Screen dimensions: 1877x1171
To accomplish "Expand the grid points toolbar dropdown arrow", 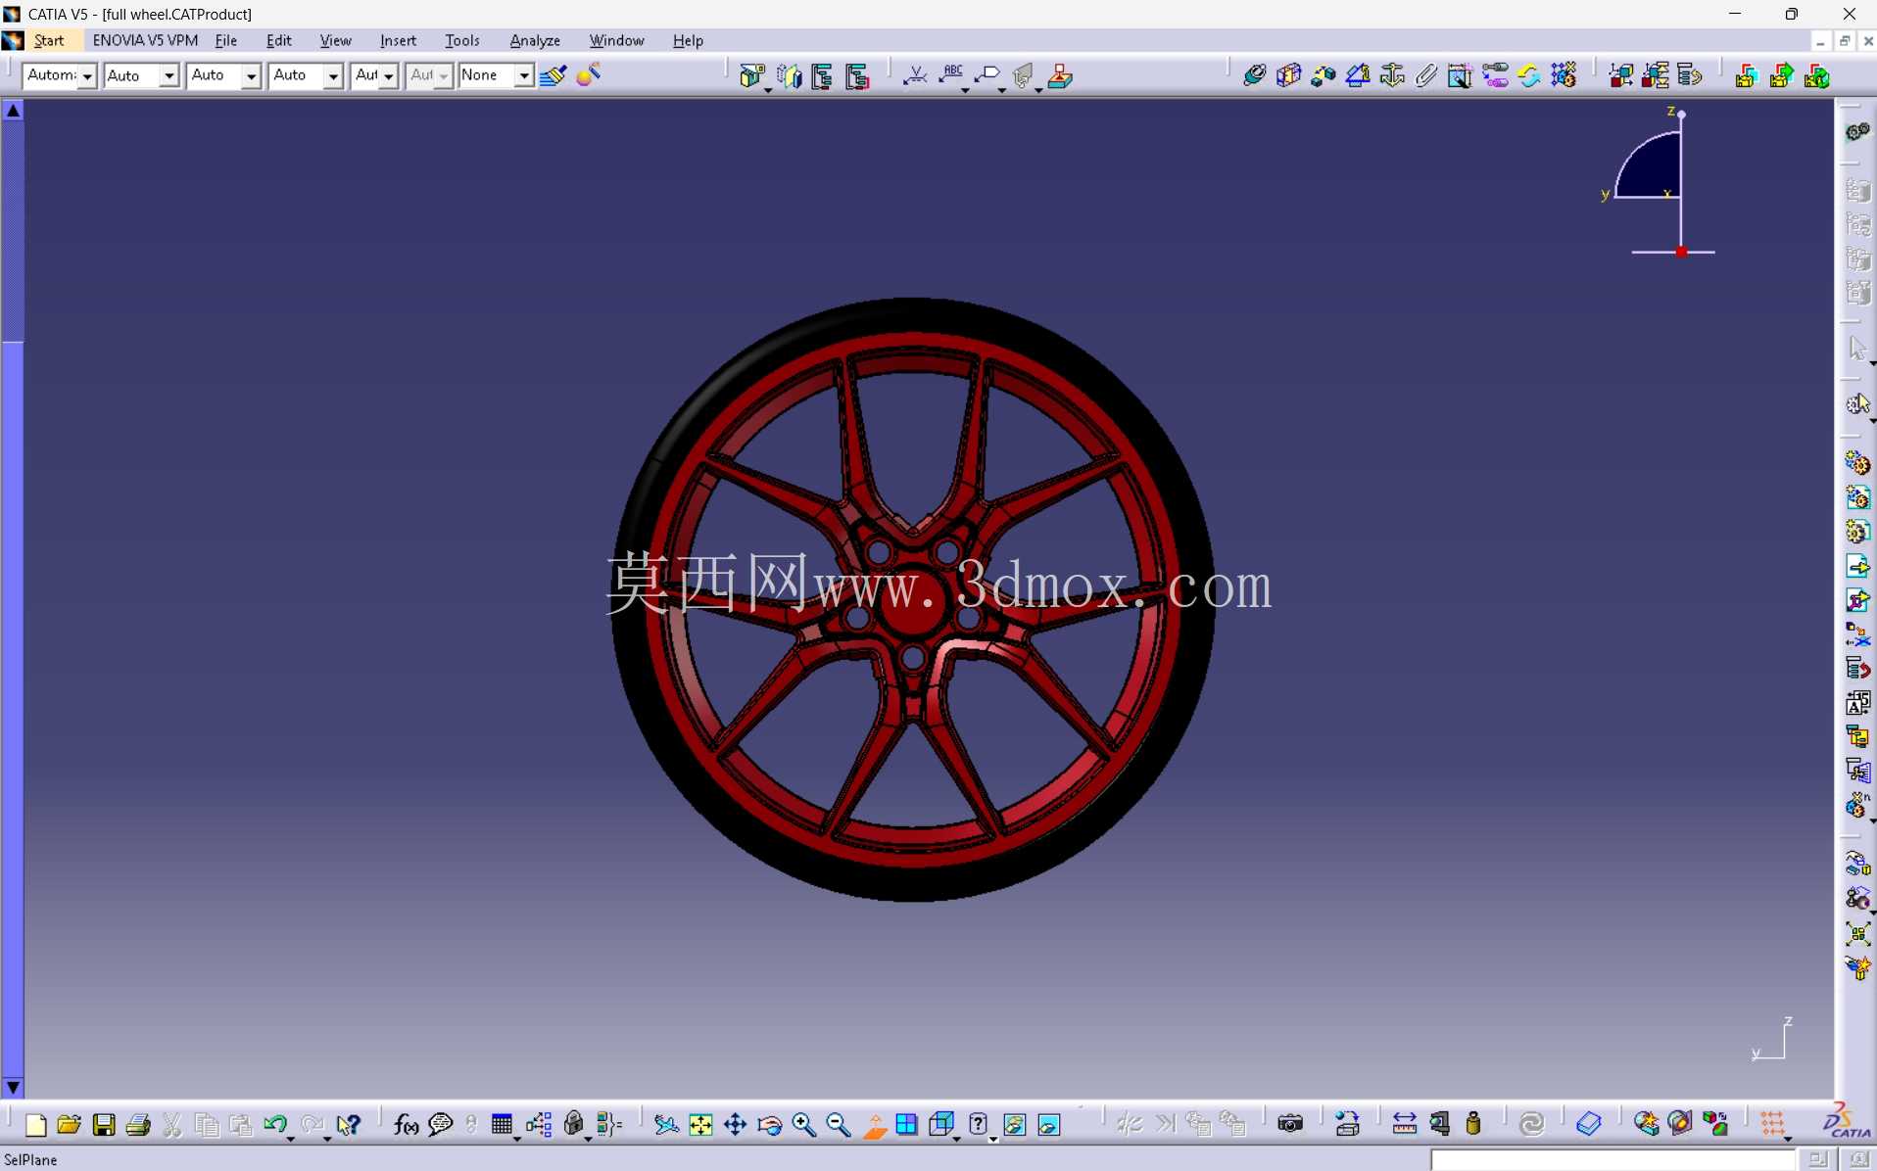I will pyautogui.click(x=1789, y=1139).
